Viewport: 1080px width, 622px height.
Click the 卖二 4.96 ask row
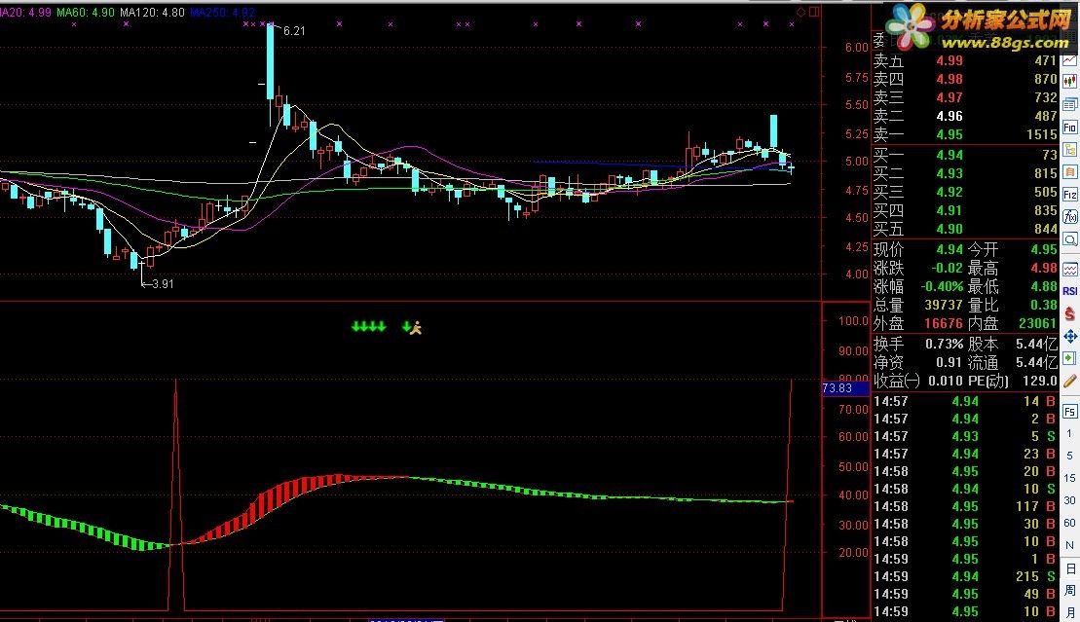click(x=965, y=117)
